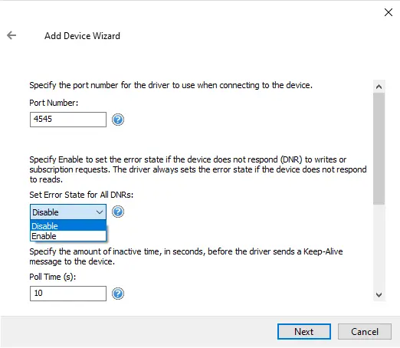
Task: Select Disable in the dropdown list
Action: click(68, 226)
